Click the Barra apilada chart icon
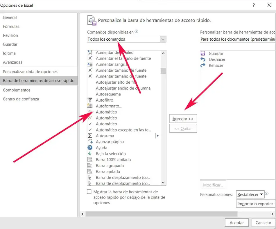The width and height of the screenshot is (276, 229). (90, 172)
